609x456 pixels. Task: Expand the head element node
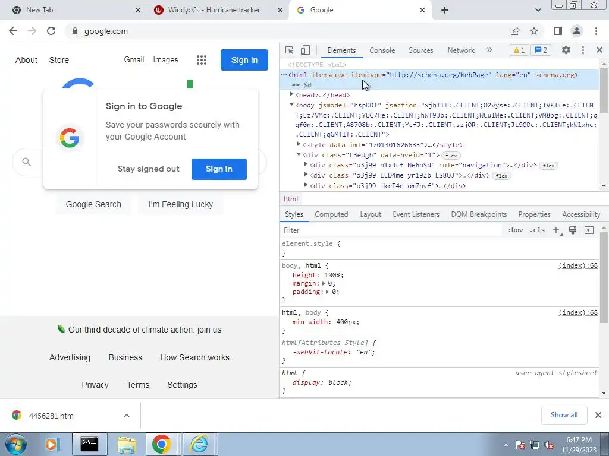(x=291, y=94)
